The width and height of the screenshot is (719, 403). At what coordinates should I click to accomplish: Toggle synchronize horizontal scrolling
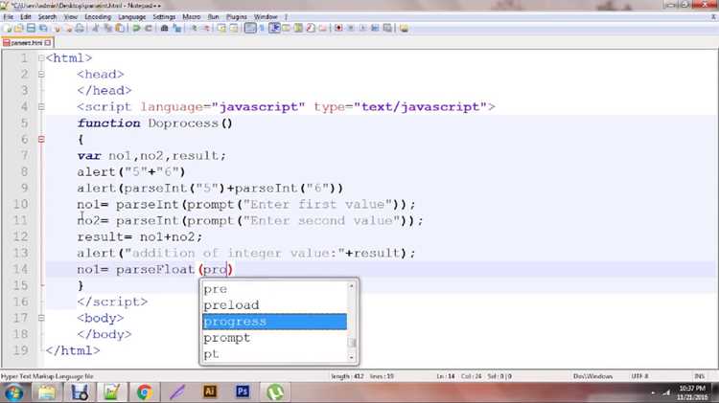(234, 29)
